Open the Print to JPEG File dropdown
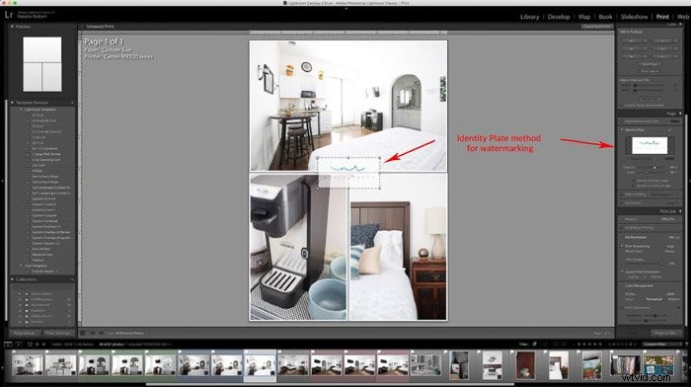 click(x=668, y=218)
